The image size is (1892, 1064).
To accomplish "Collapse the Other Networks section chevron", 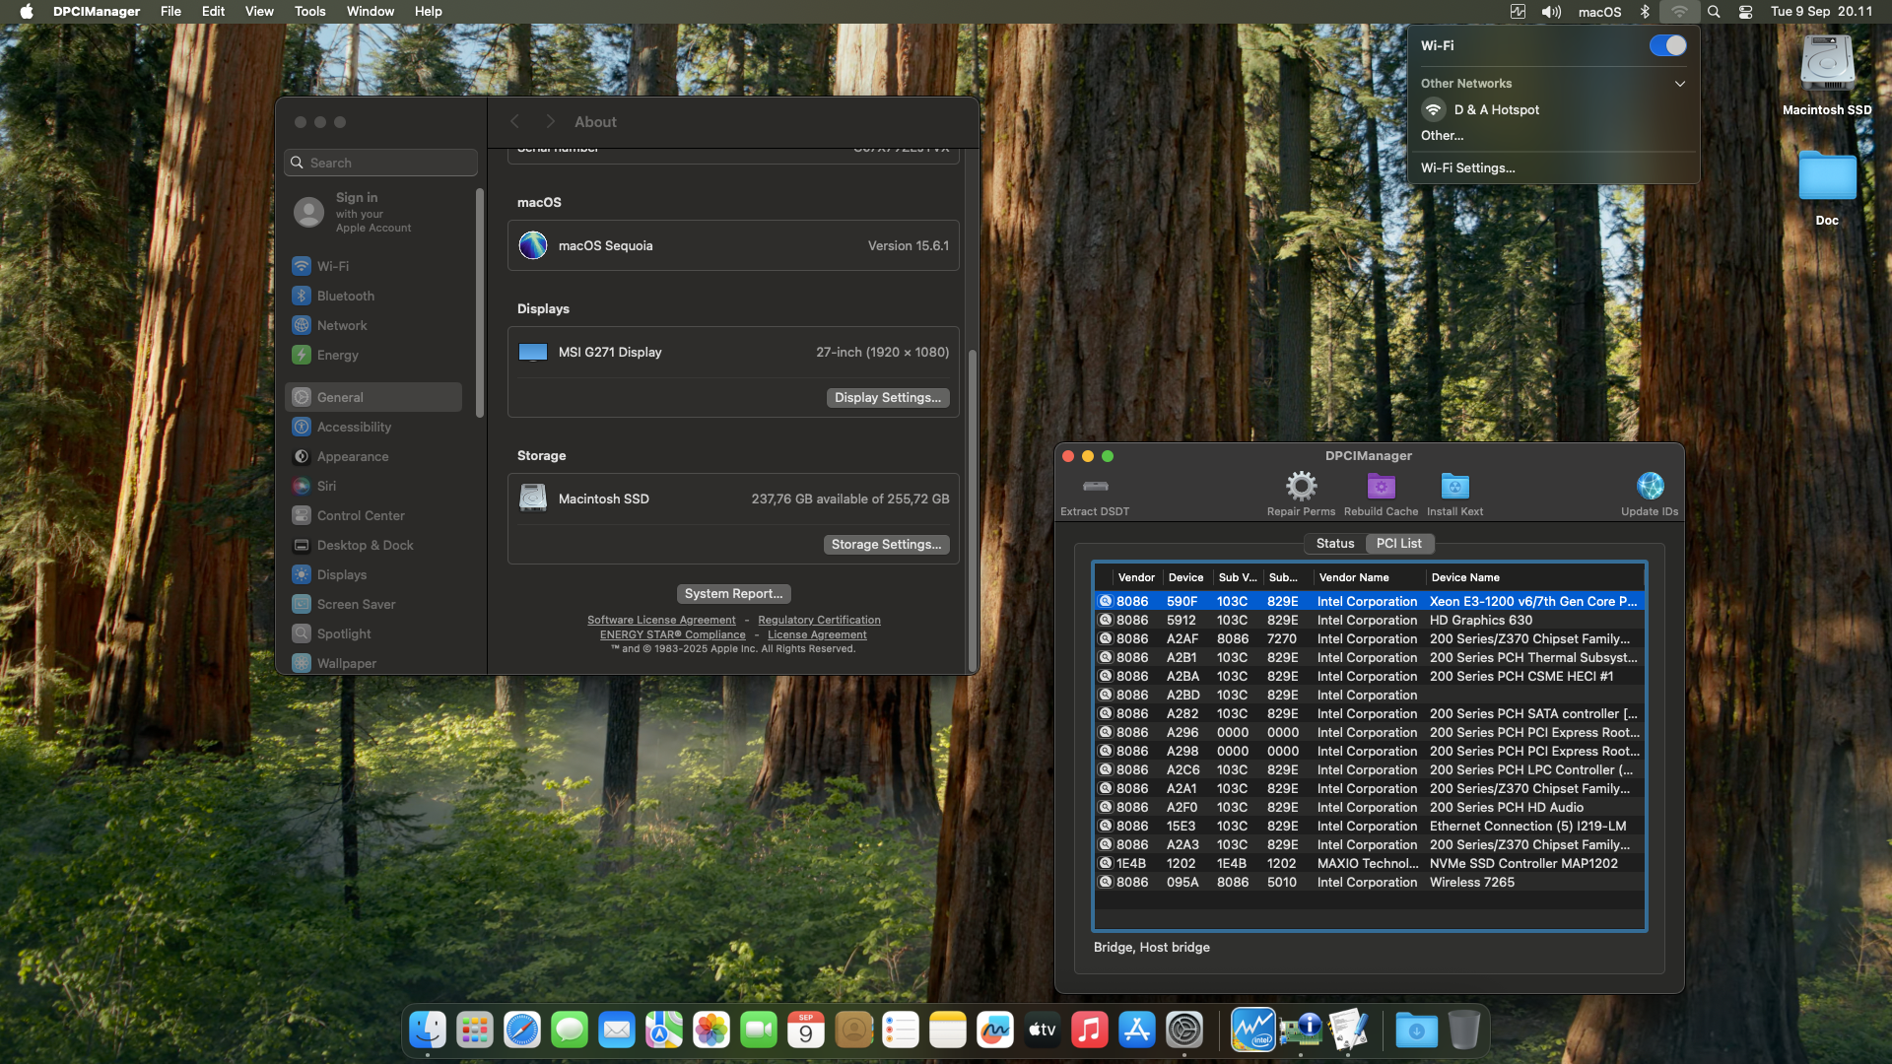I will click(1680, 84).
